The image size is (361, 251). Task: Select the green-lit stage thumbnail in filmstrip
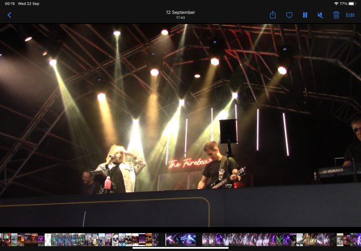point(280,239)
